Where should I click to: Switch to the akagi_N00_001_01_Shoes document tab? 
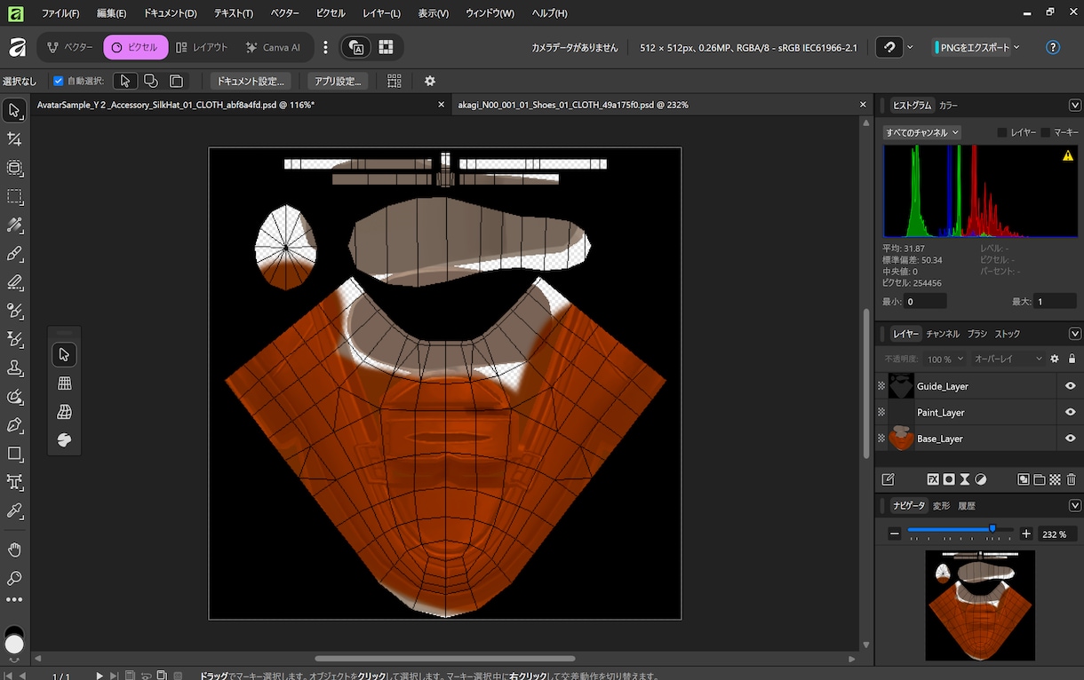572,105
